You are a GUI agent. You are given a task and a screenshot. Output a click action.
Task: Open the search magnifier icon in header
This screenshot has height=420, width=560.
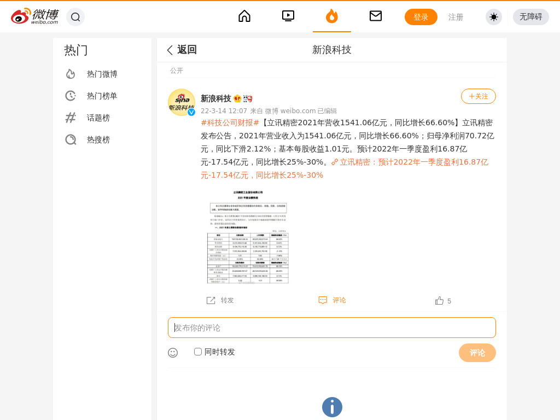point(75,17)
